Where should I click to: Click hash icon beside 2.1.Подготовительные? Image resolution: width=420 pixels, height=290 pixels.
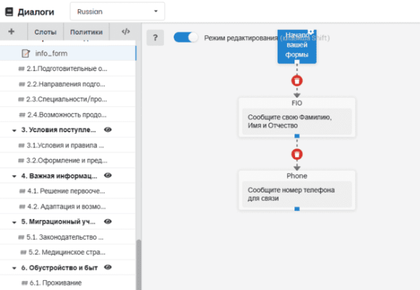point(22,69)
